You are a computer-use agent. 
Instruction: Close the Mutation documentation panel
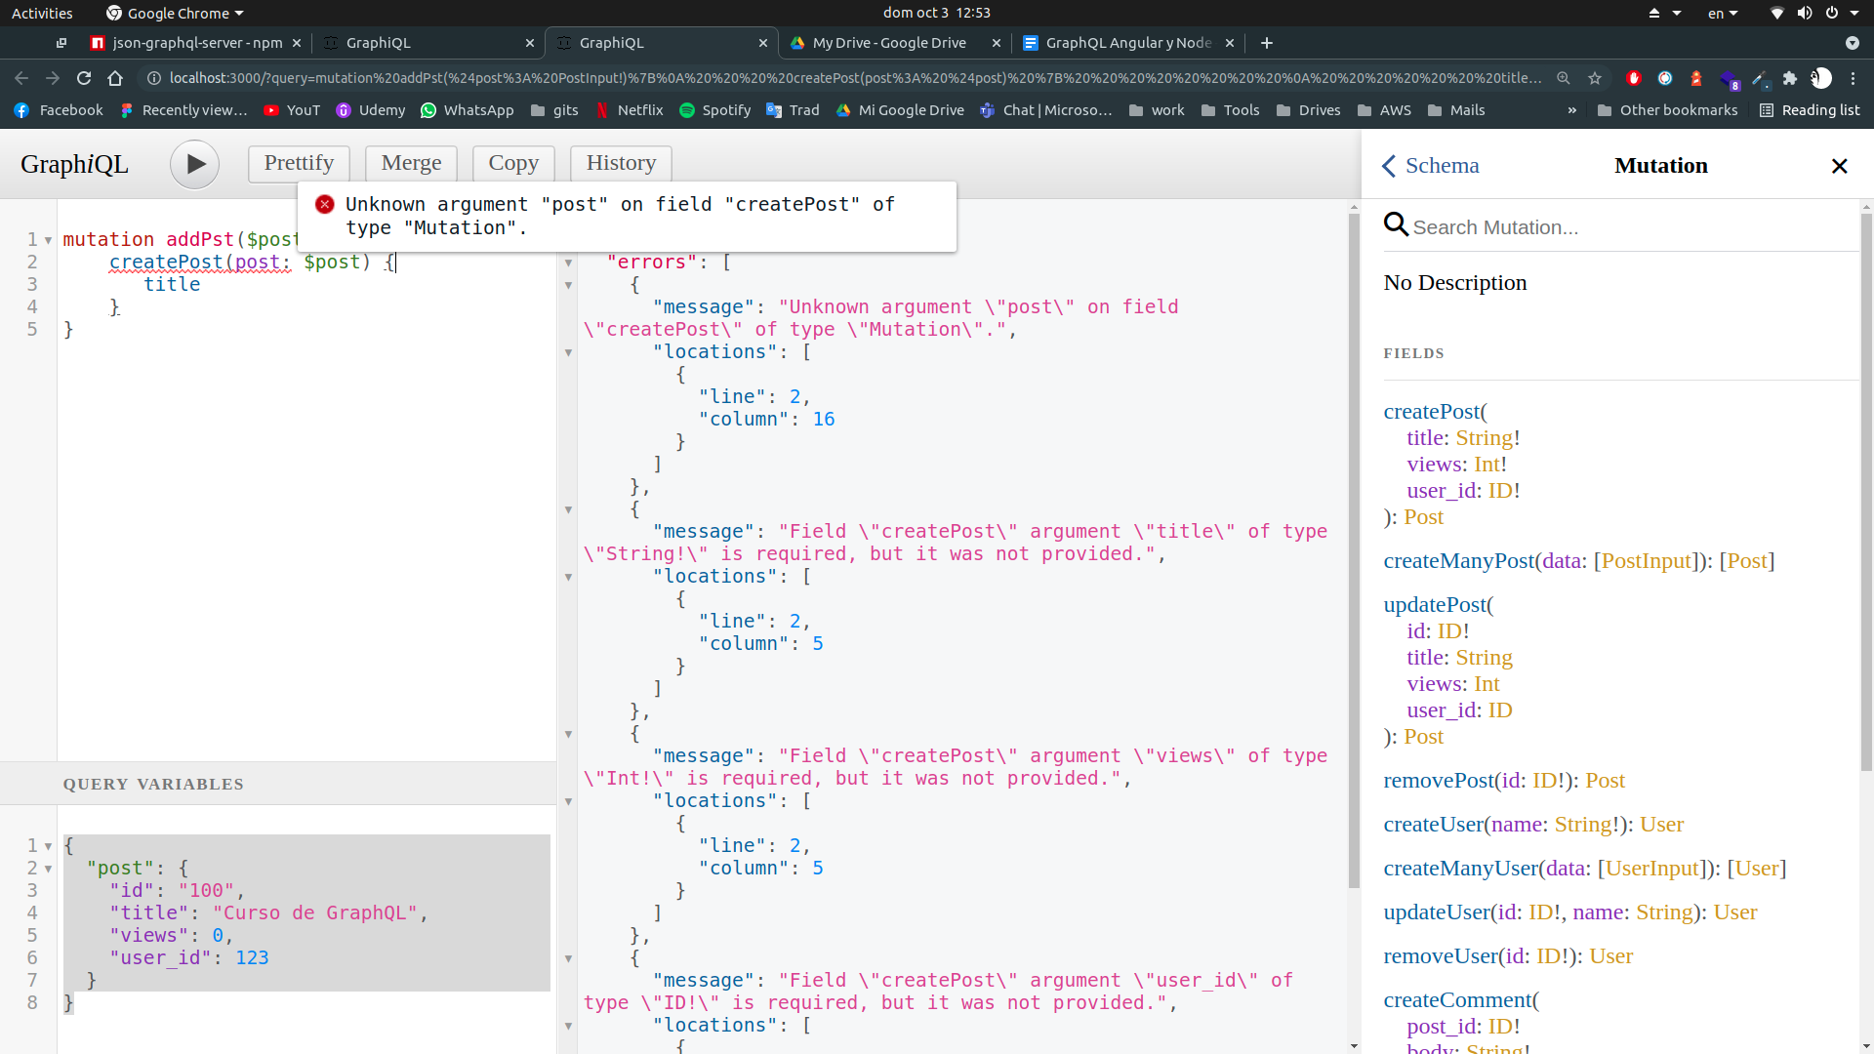coord(1839,166)
